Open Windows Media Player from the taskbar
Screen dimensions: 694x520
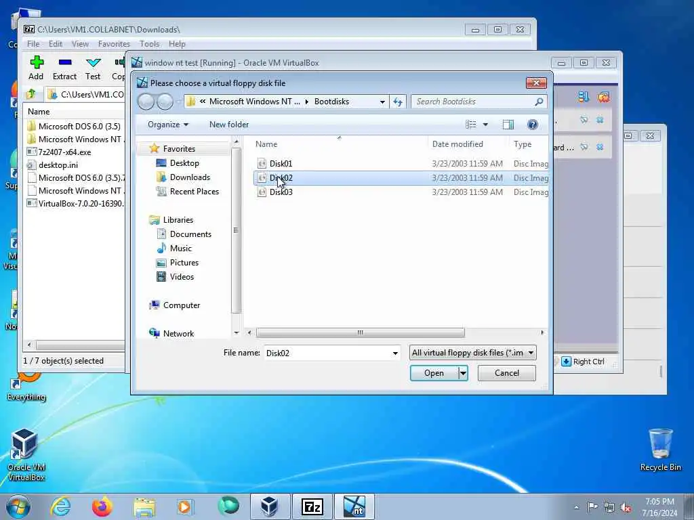point(185,506)
